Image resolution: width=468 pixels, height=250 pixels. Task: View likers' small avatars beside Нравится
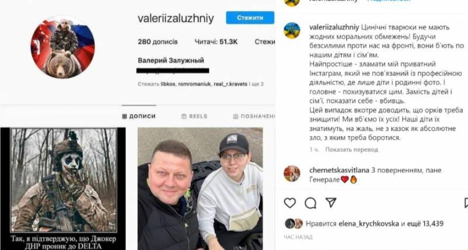[294, 224]
